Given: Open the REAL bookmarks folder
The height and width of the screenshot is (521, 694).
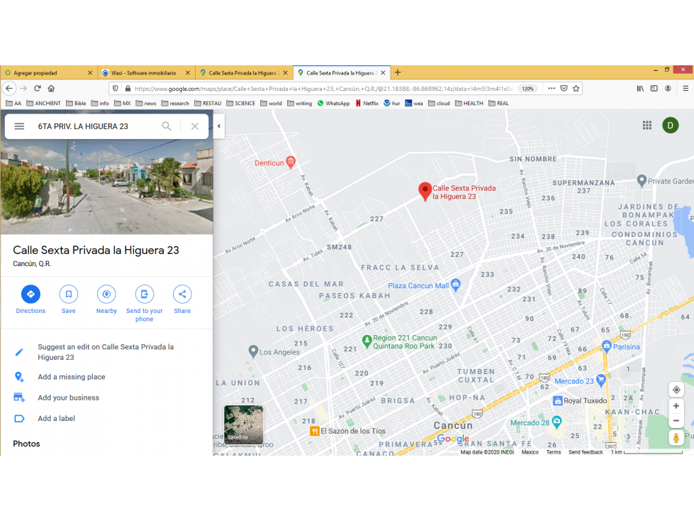Looking at the screenshot, I should point(498,103).
